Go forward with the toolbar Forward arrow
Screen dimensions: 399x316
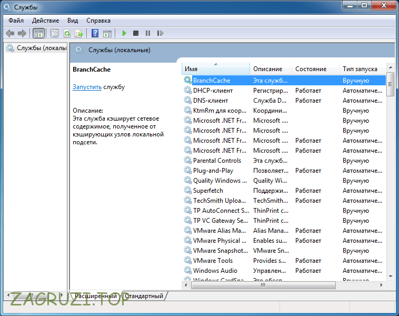click(x=22, y=33)
